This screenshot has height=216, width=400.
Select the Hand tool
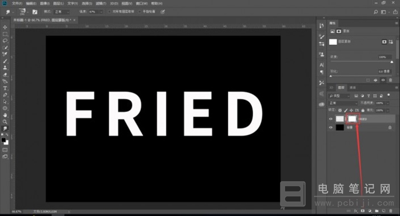click(5, 115)
